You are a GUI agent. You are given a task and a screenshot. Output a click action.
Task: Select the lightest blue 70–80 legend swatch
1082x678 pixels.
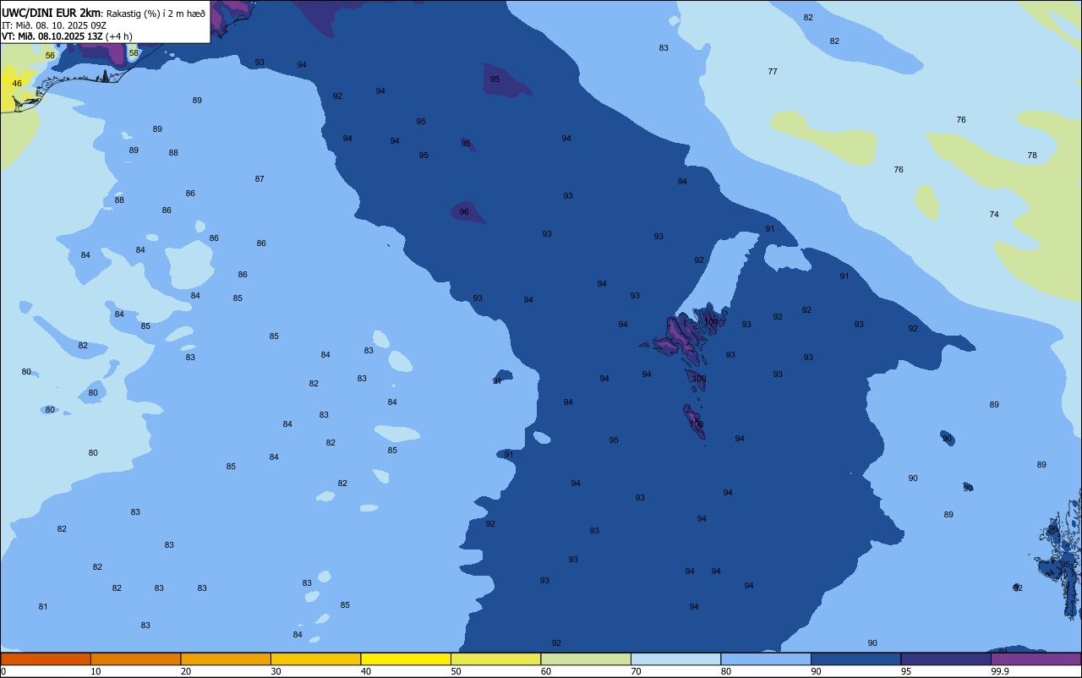coord(675,659)
